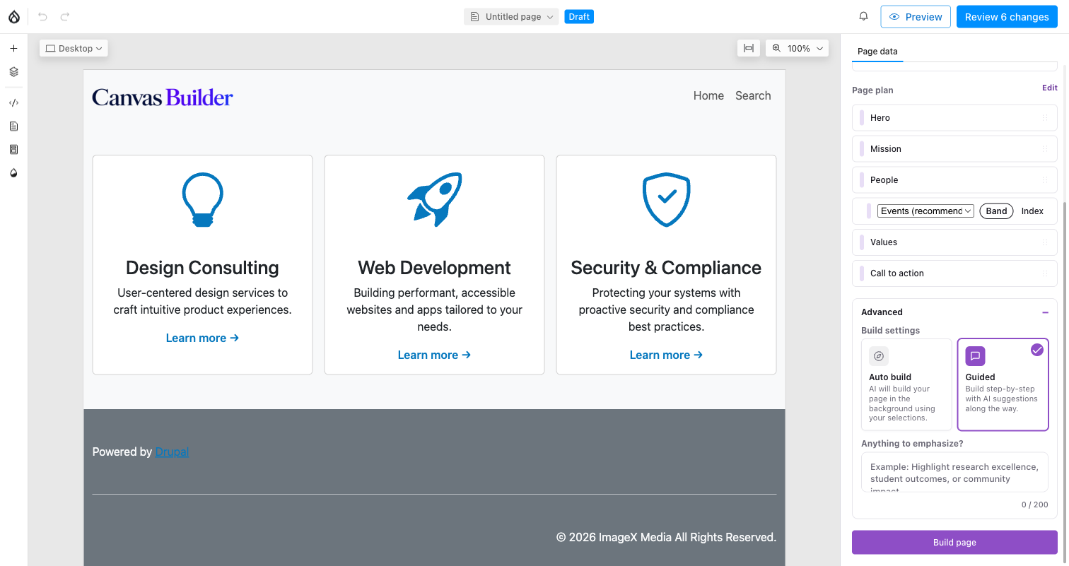Open the layers panel icon
Image resolution: width=1069 pixels, height=566 pixels.
(x=13, y=71)
